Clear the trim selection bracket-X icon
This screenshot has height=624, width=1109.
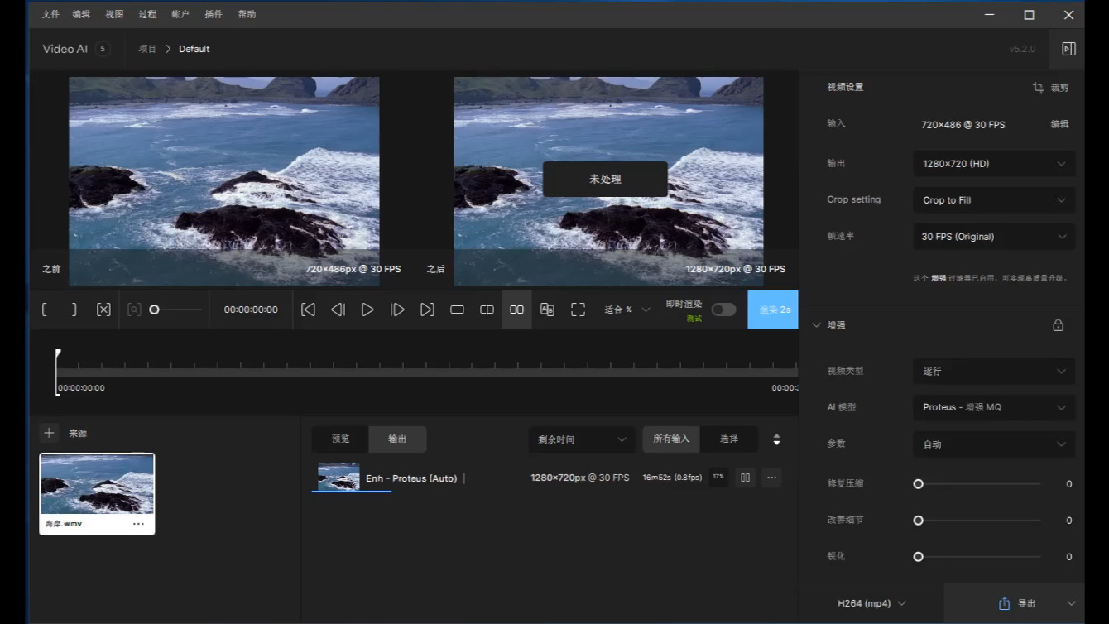[x=103, y=310]
